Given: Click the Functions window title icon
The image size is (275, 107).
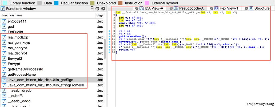Looking at the screenshot, I should (x=3, y=9).
